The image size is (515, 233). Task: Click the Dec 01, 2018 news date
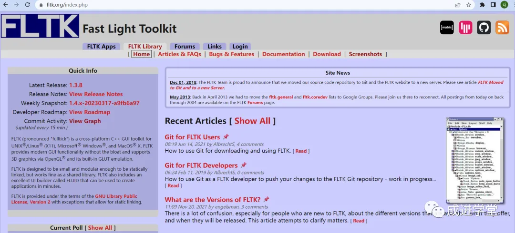click(183, 83)
